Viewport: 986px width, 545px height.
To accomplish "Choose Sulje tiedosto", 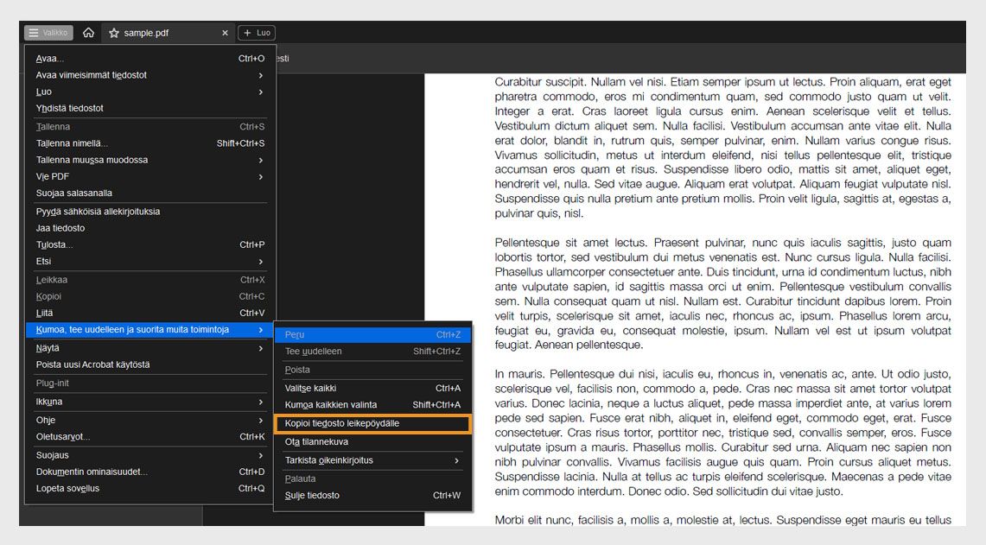I will click(373, 496).
